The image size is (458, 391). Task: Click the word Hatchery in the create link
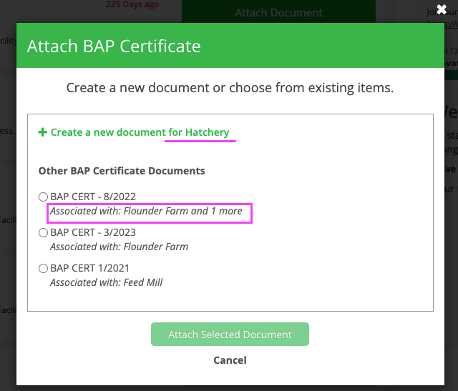[x=208, y=132]
